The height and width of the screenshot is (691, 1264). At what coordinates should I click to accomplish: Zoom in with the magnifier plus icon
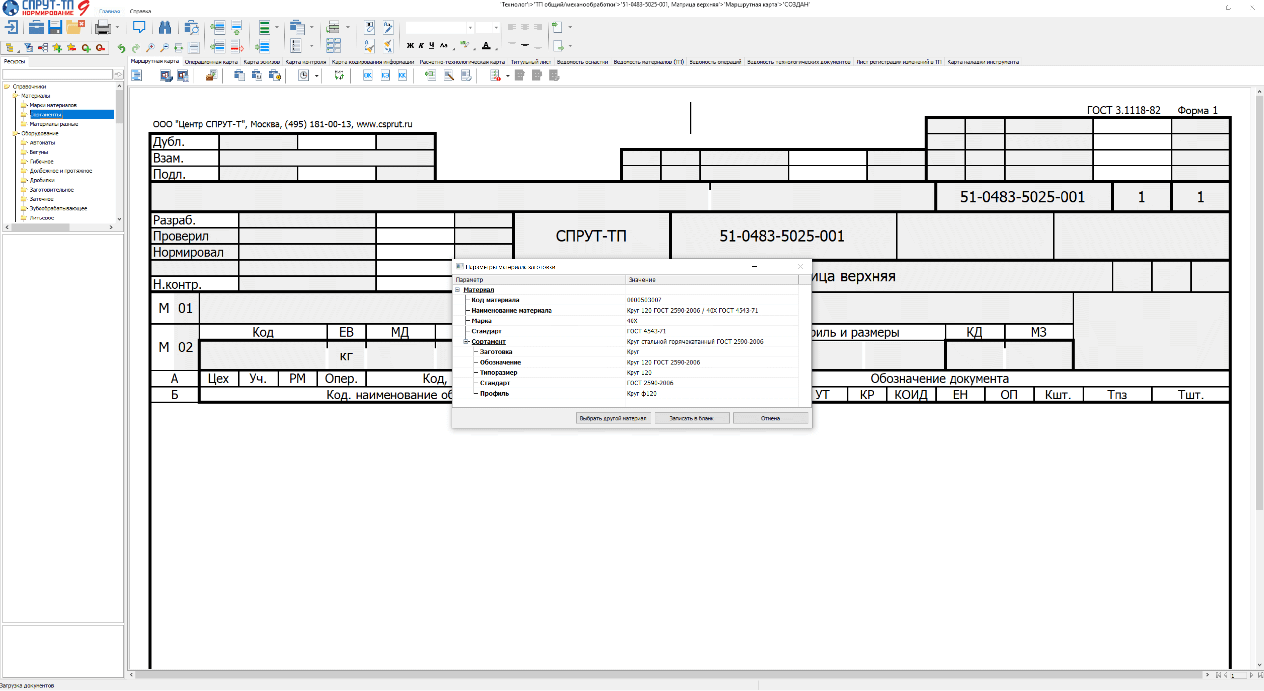[150, 48]
